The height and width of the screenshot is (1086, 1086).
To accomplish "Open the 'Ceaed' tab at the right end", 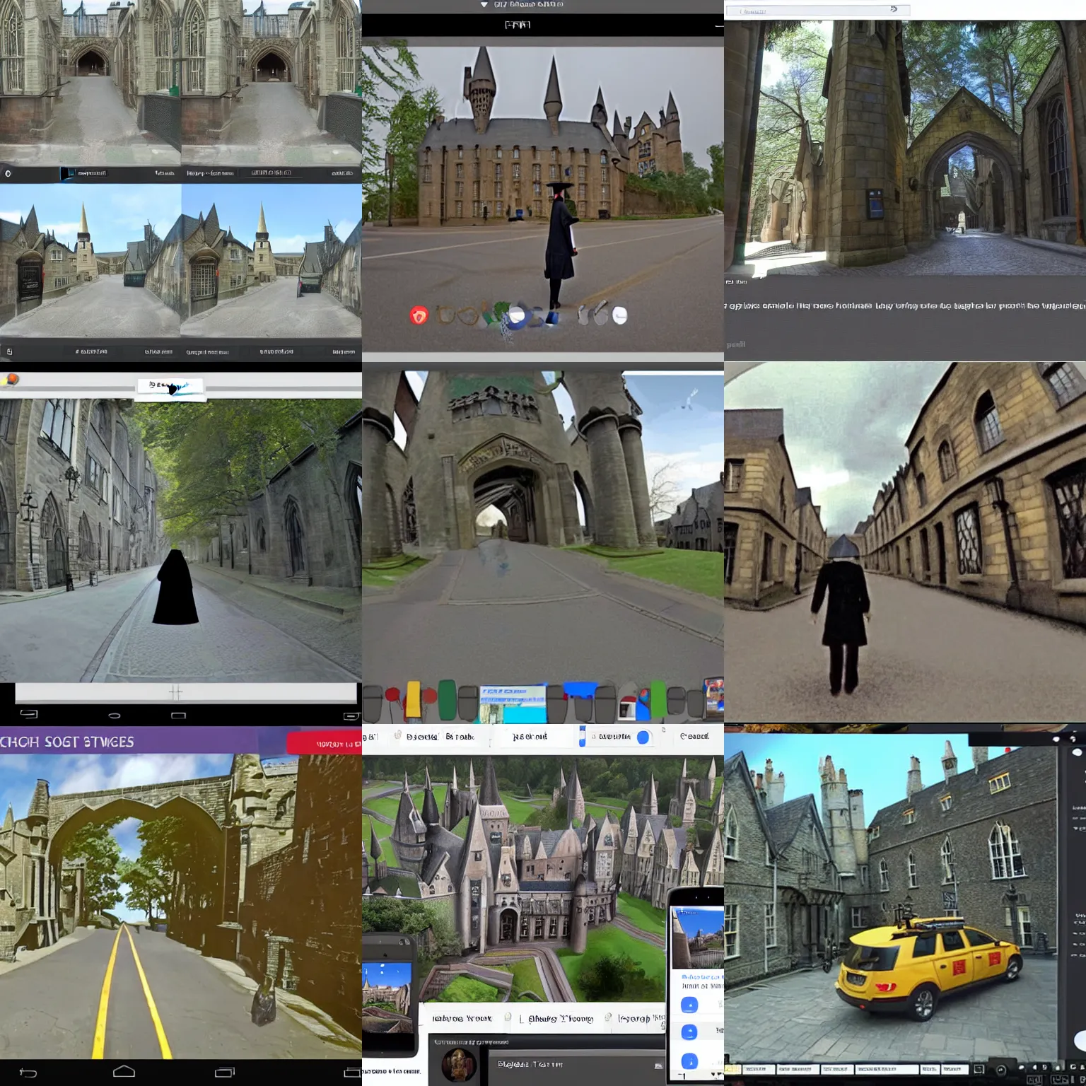I will click(694, 736).
